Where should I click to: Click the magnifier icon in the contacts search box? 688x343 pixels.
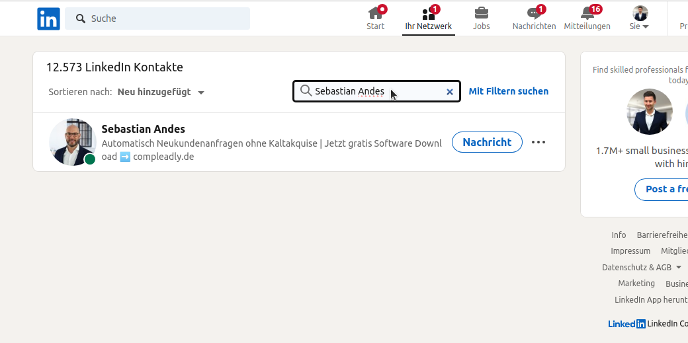pos(306,91)
